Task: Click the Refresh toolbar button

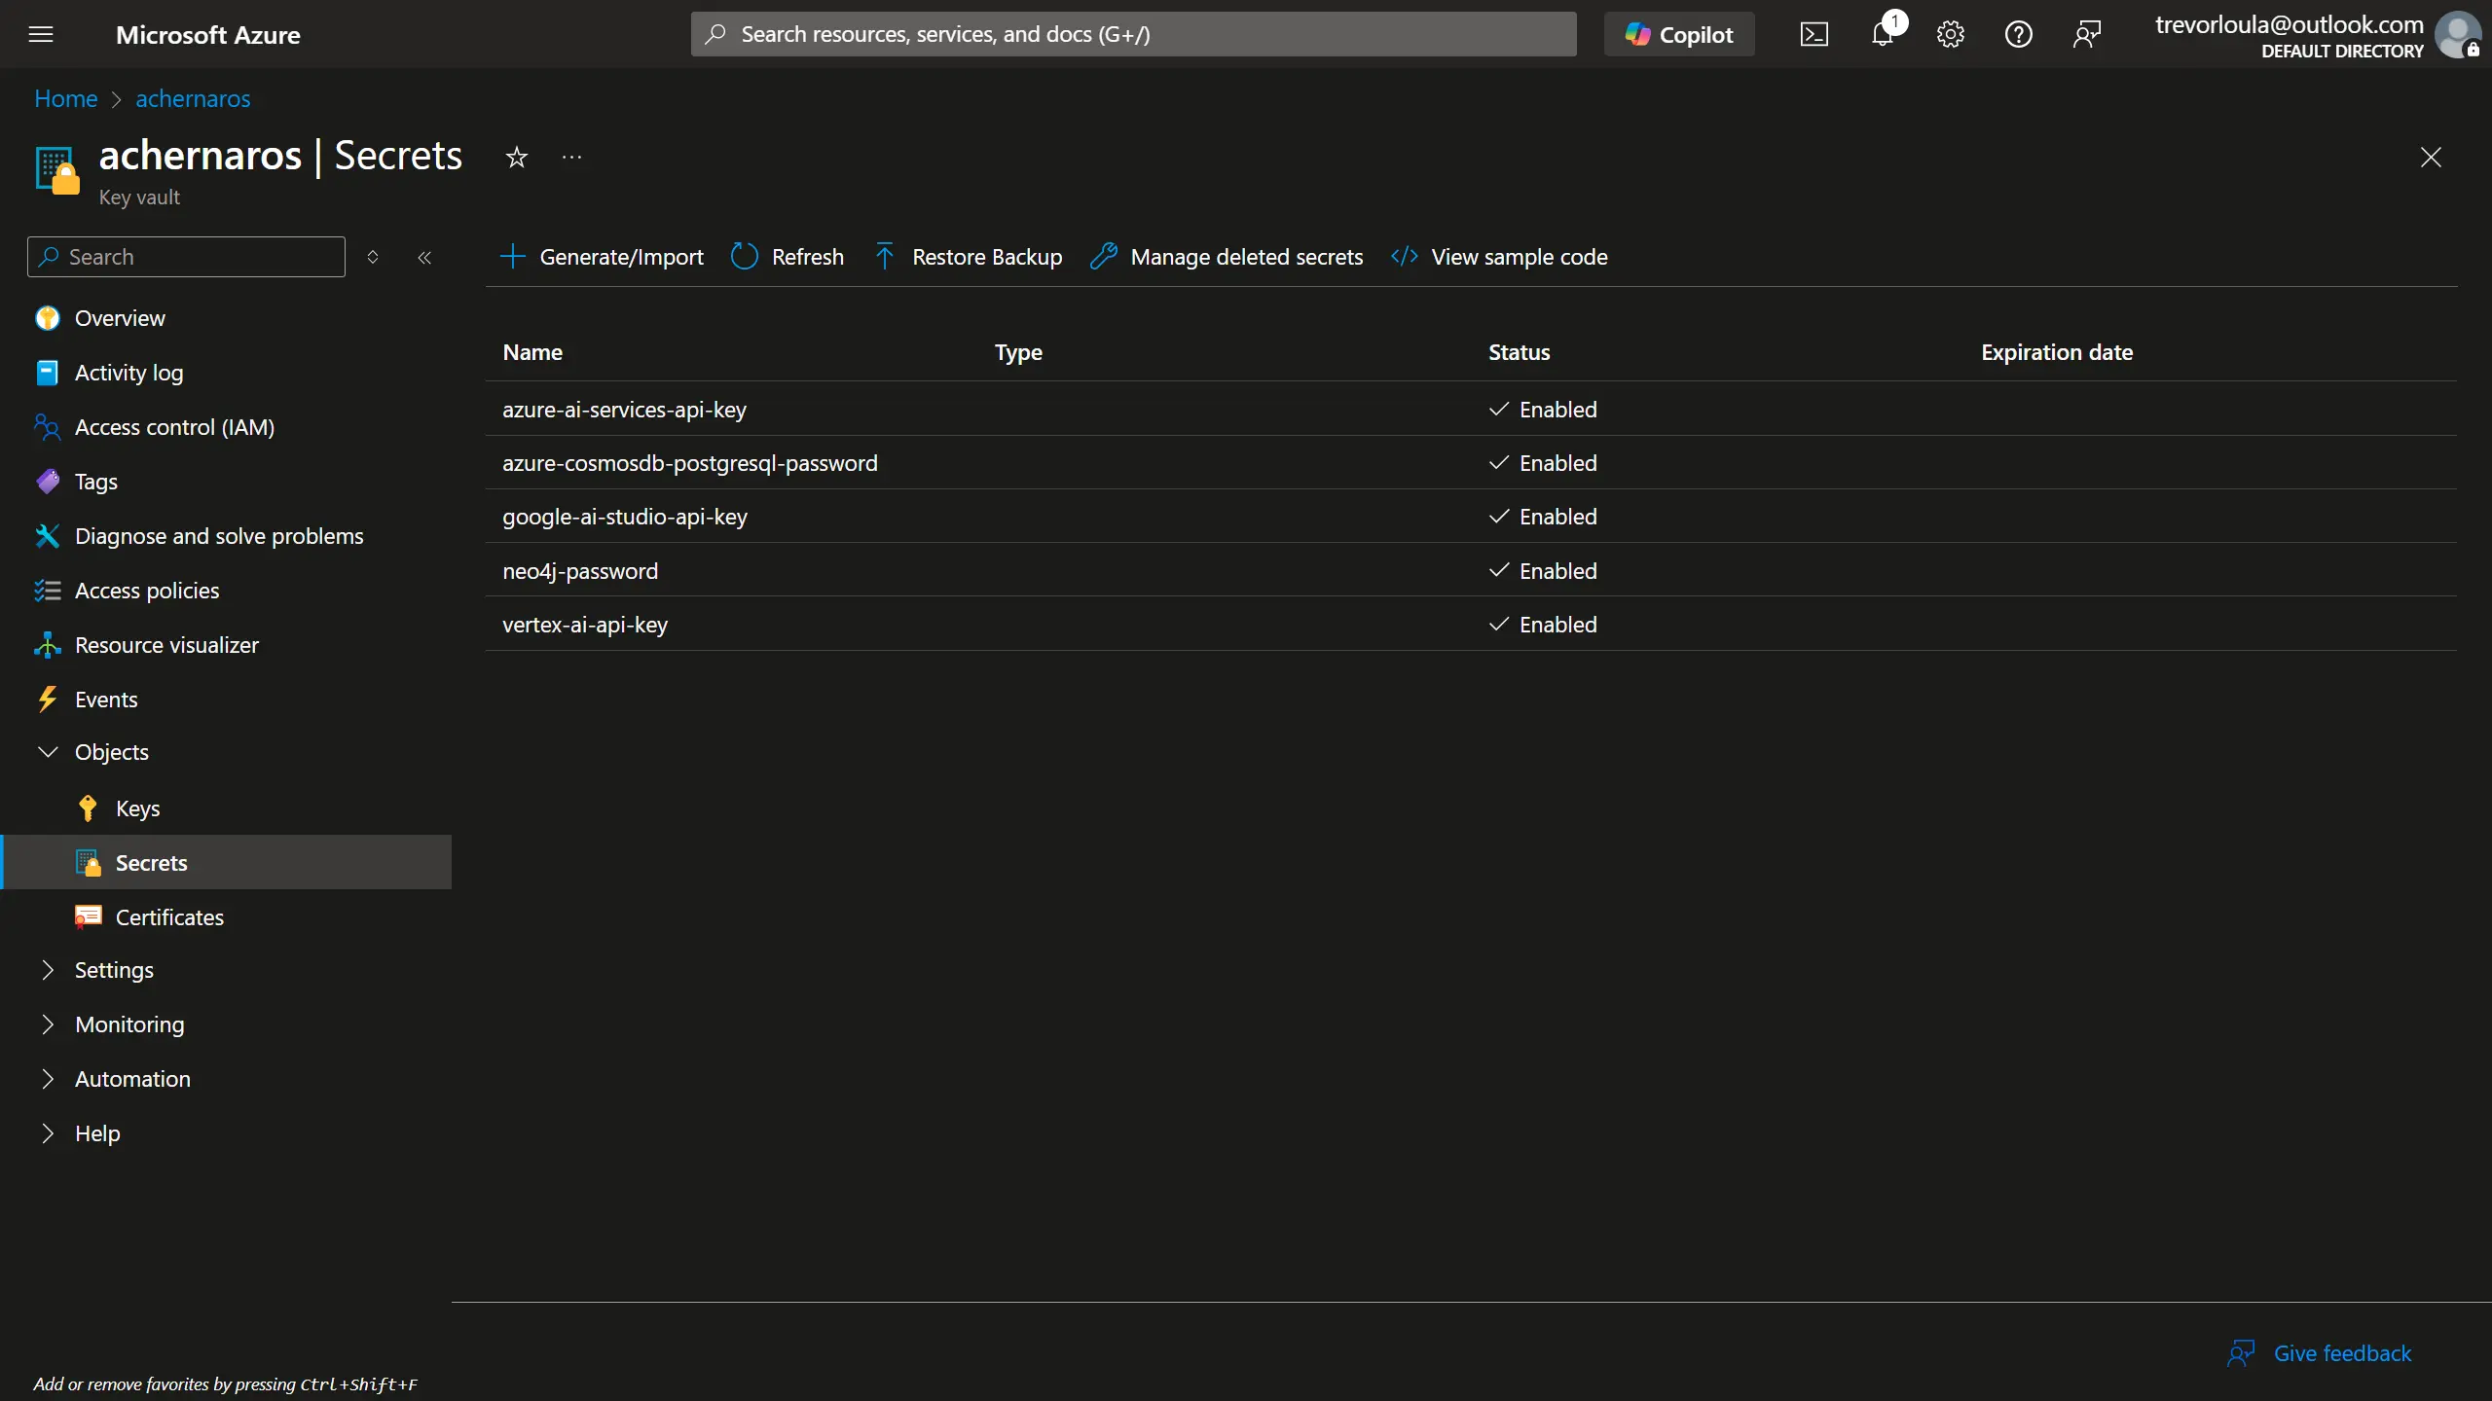Action: [x=788, y=257]
